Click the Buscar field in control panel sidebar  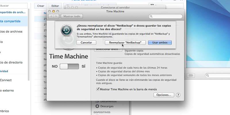click(14, 6)
